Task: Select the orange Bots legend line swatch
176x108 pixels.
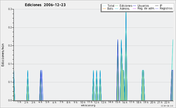Action: click(104, 8)
